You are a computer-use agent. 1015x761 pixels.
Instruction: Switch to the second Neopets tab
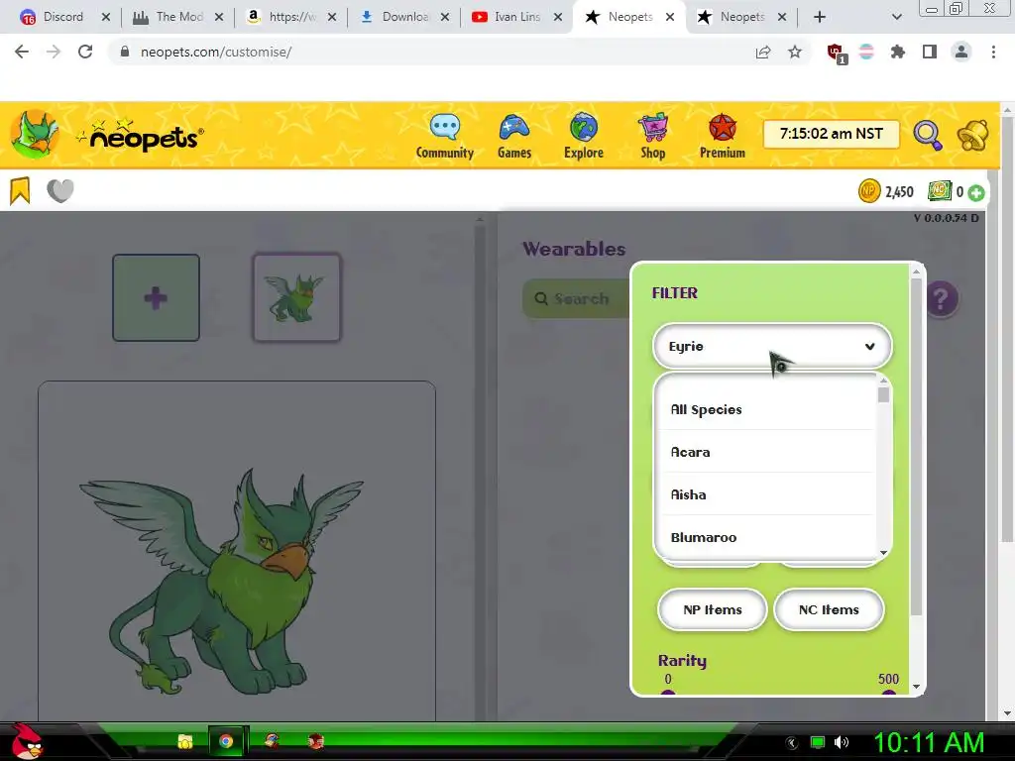(x=741, y=17)
